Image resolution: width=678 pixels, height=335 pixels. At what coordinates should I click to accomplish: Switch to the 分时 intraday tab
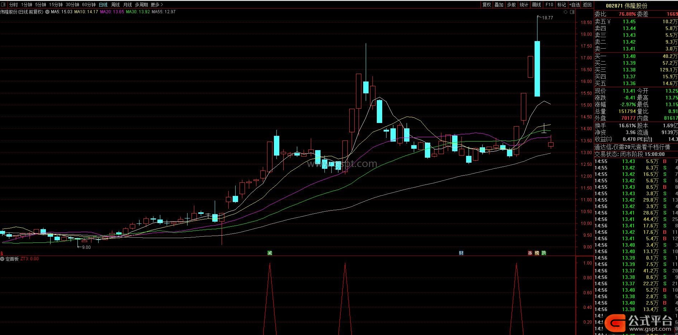[13, 5]
